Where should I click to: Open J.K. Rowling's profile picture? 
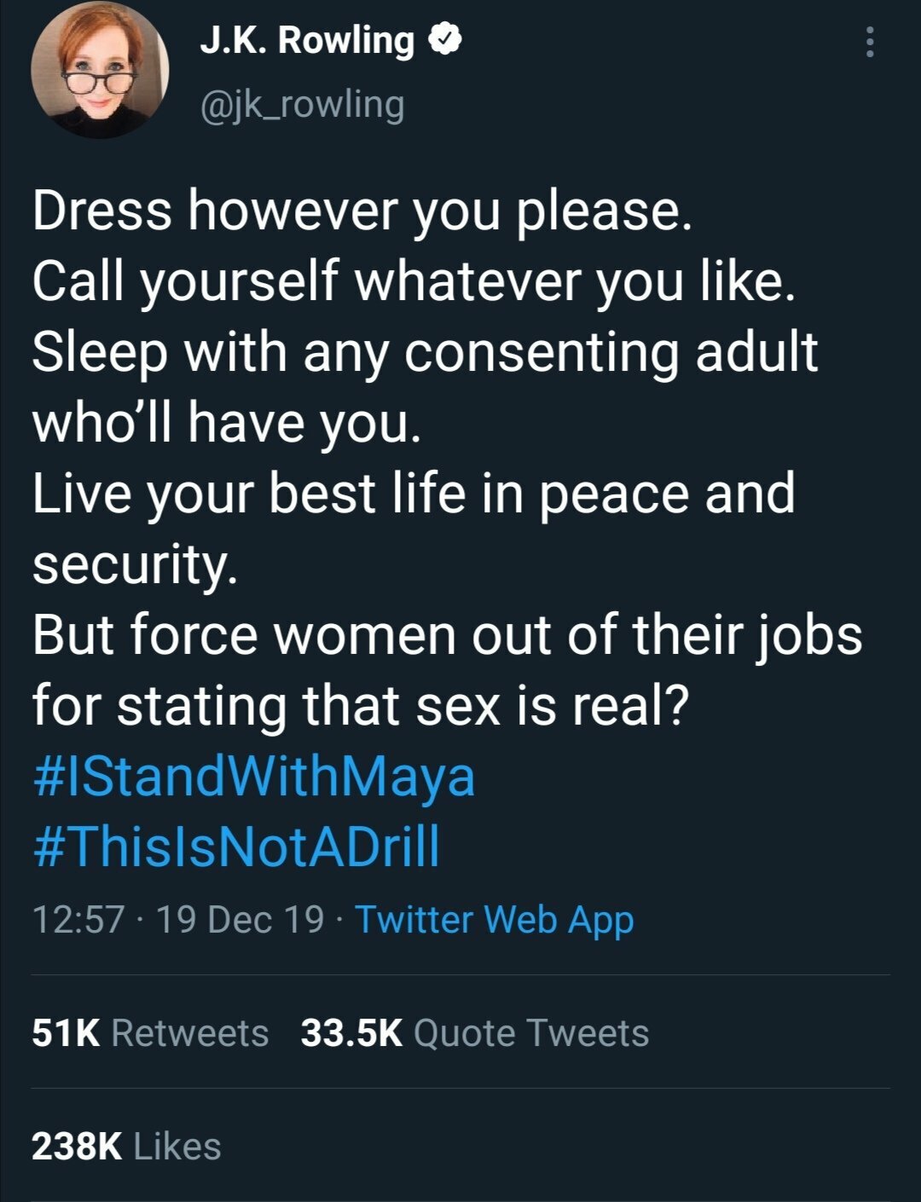[100, 71]
